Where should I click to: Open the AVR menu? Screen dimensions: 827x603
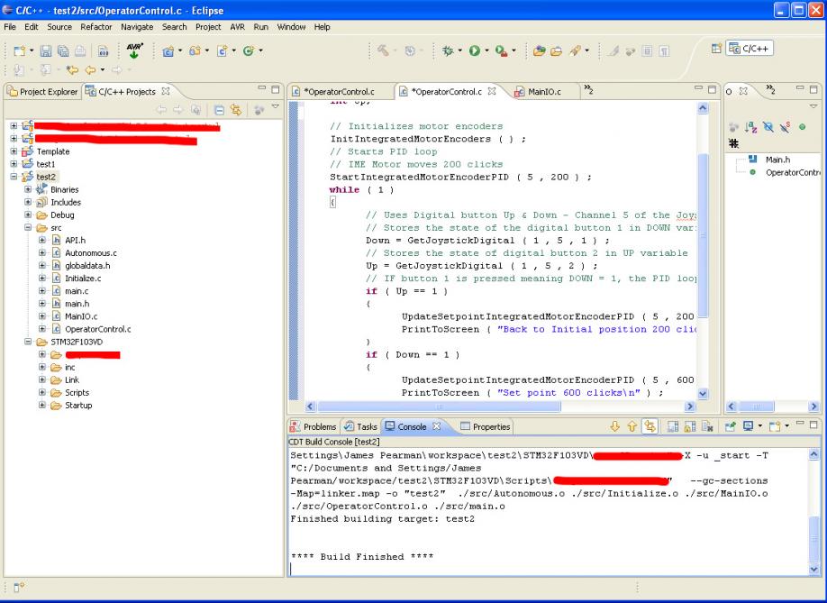click(x=237, y=27)
